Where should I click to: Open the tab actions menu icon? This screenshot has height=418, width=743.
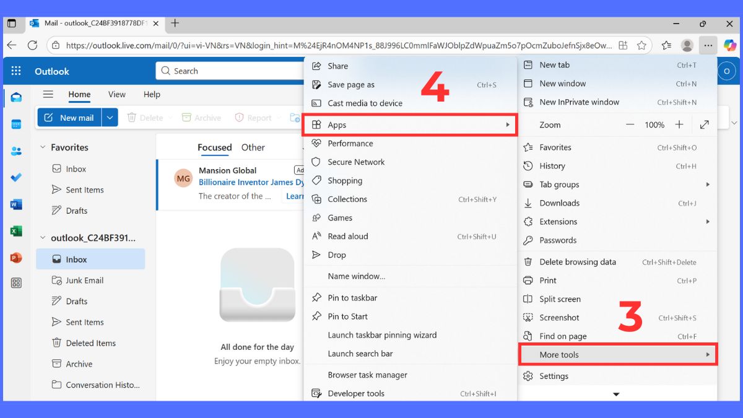(x=11, y=24)
